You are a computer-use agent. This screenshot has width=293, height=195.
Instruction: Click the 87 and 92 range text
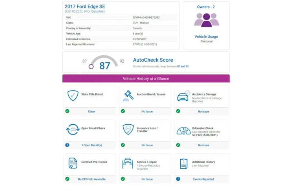183,67
